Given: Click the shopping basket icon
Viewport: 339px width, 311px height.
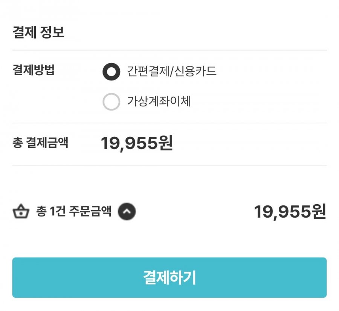Looking at the screenshot, I should tap(21, 211).
